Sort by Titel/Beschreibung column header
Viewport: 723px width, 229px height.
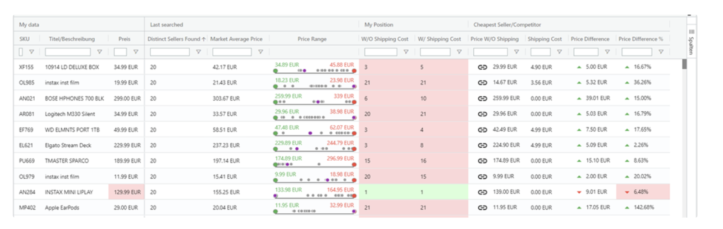coord(72,39)
